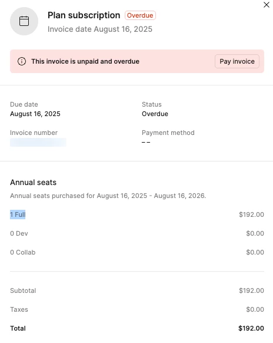273x343 pixels.
Task: Click the annual seats date range description
Action: [x=108, y=196]
